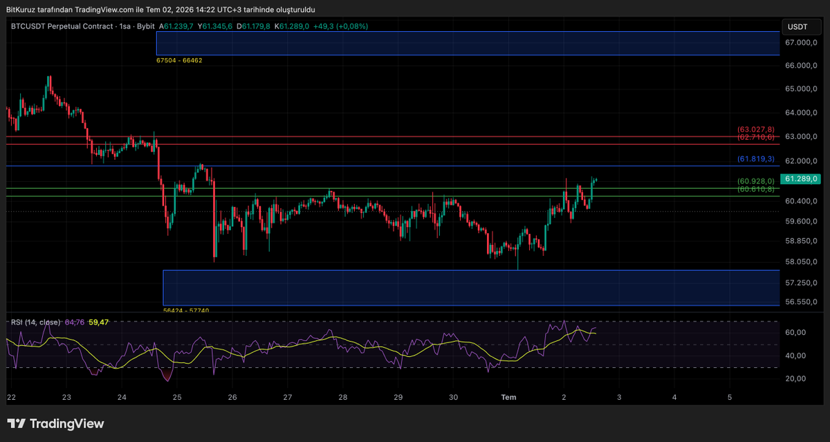Select the RSI (14, close) indicator legend
Screen dimensions: 830x442
[x=35, y=322]
